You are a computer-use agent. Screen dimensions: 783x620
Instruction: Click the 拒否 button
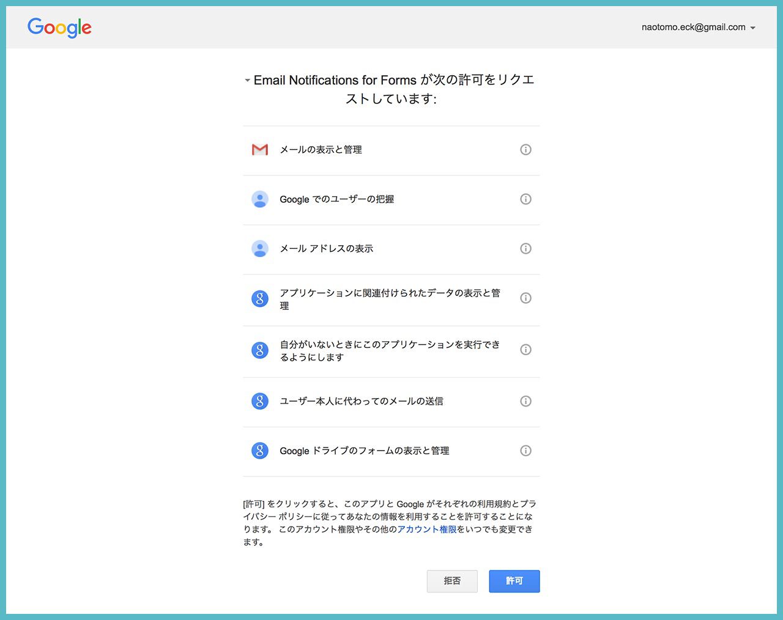[x=452, y=581]
